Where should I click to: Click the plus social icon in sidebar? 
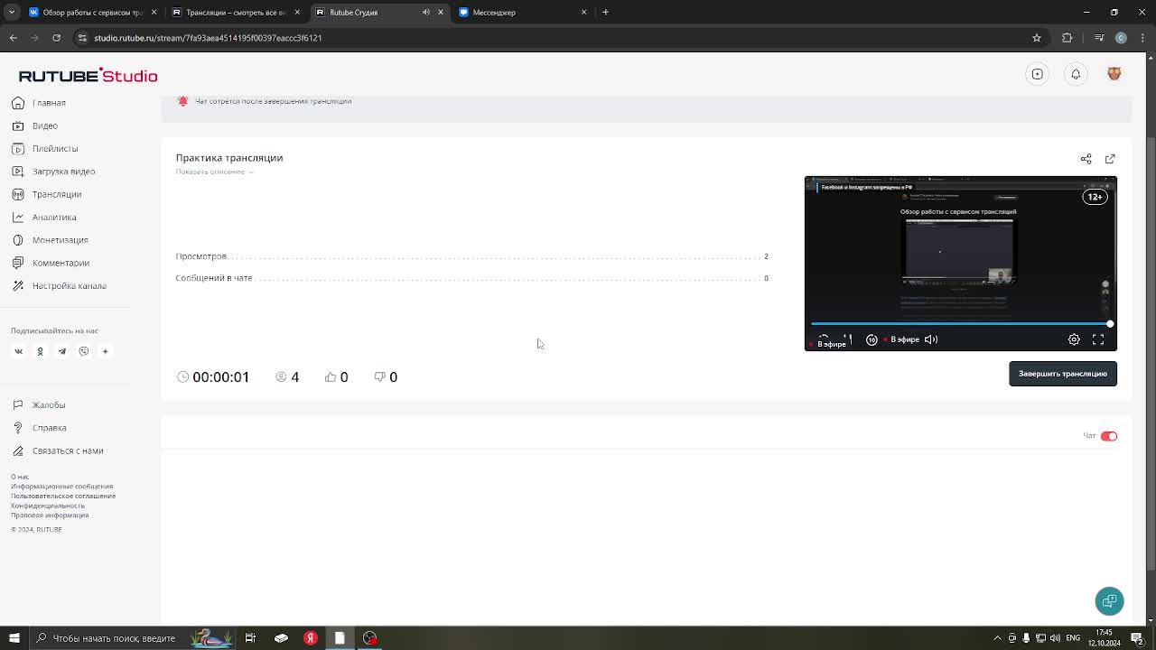(x=105, y=351)
